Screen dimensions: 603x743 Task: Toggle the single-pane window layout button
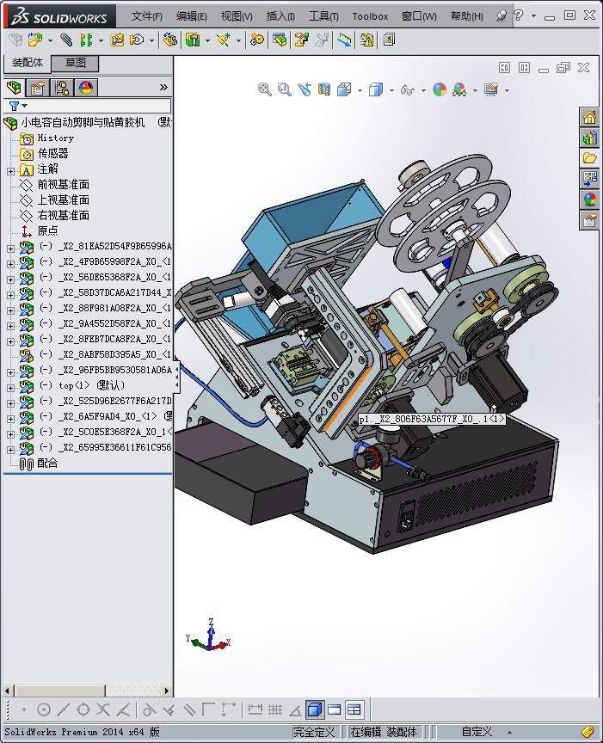[335, 709]
